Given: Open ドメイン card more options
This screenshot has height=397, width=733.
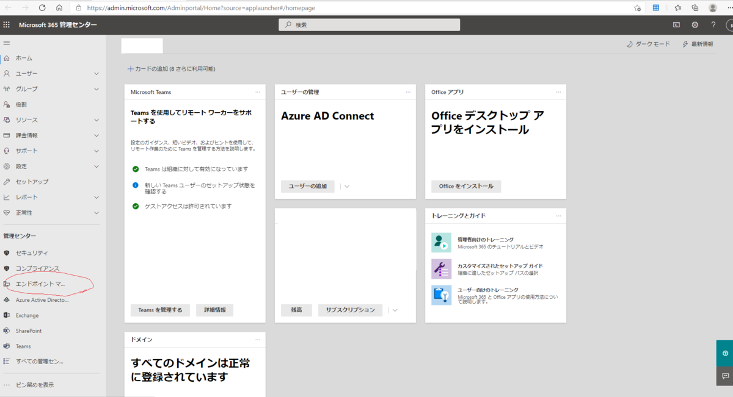Looking at the screenshot, I should [x=258, y=340].
